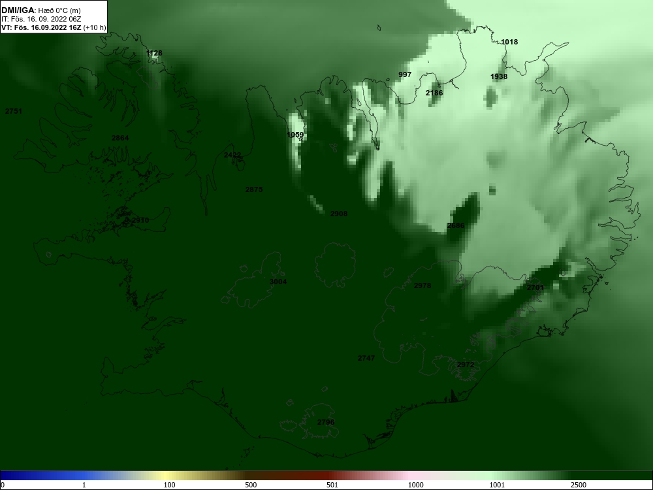This screenshot has width=653, height=490.
Task: Click the 997 value in the north
Action: point(405,74)
